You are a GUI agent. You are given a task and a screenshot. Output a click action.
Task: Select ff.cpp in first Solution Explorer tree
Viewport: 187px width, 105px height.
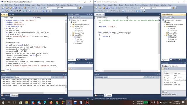pyautogui.click(x=78, y=37)
